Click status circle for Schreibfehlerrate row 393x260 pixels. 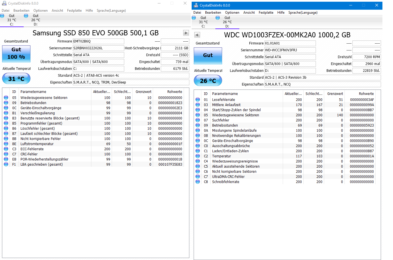198,182
